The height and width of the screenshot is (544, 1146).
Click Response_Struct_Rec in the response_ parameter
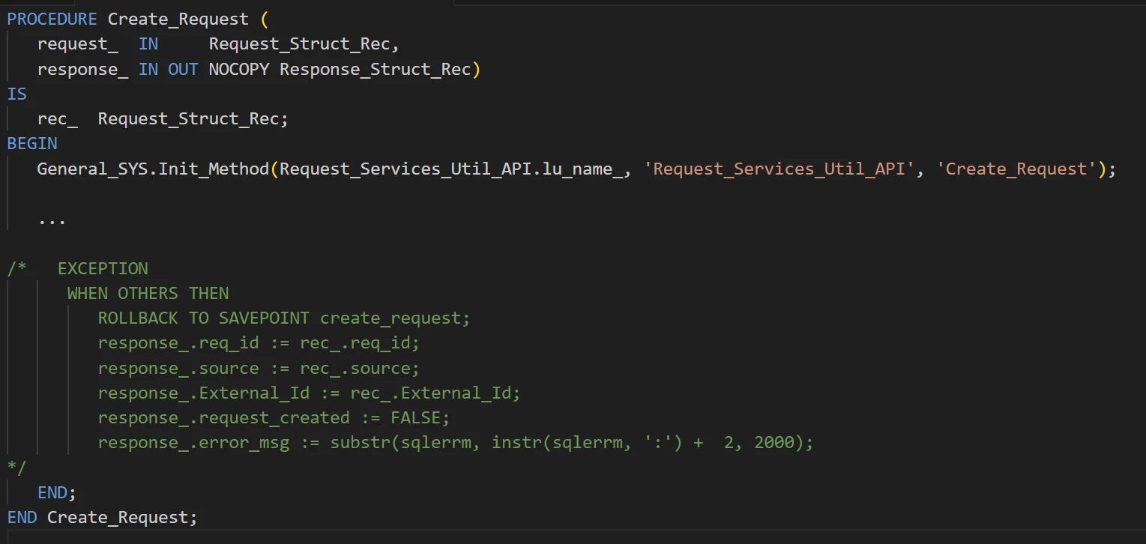[x=375, y=69]
